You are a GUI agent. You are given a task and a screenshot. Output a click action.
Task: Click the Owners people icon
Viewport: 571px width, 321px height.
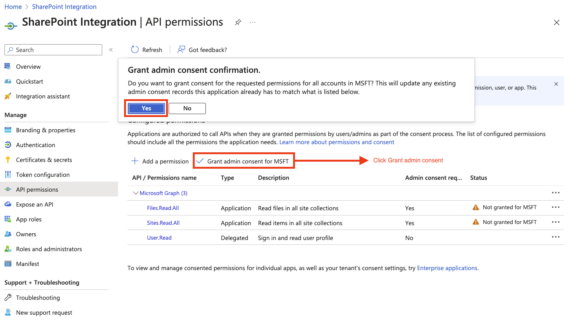pos(8,234)
